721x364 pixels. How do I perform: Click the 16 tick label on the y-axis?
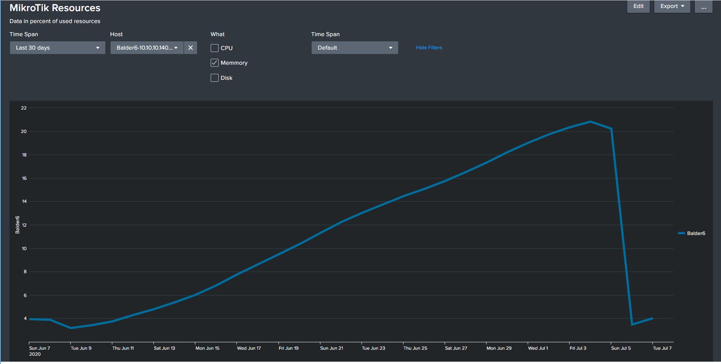click(x=24, y=178)
